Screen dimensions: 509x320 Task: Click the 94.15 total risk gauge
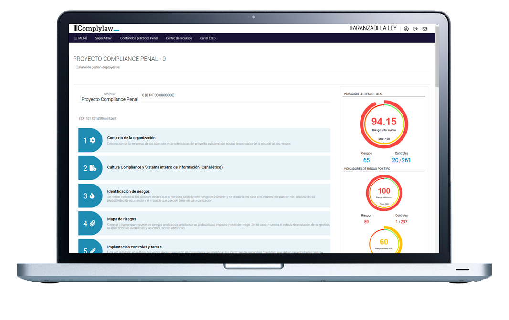pyautogui.click(x=384, y=124)
